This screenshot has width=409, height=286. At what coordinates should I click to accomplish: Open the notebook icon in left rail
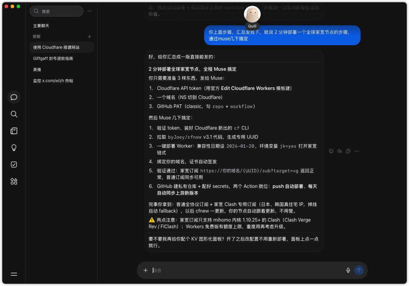(14, 131)
